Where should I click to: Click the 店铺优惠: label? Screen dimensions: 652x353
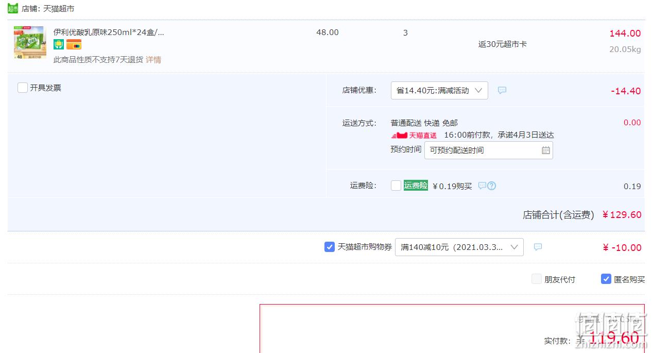[x=359, y=90]
